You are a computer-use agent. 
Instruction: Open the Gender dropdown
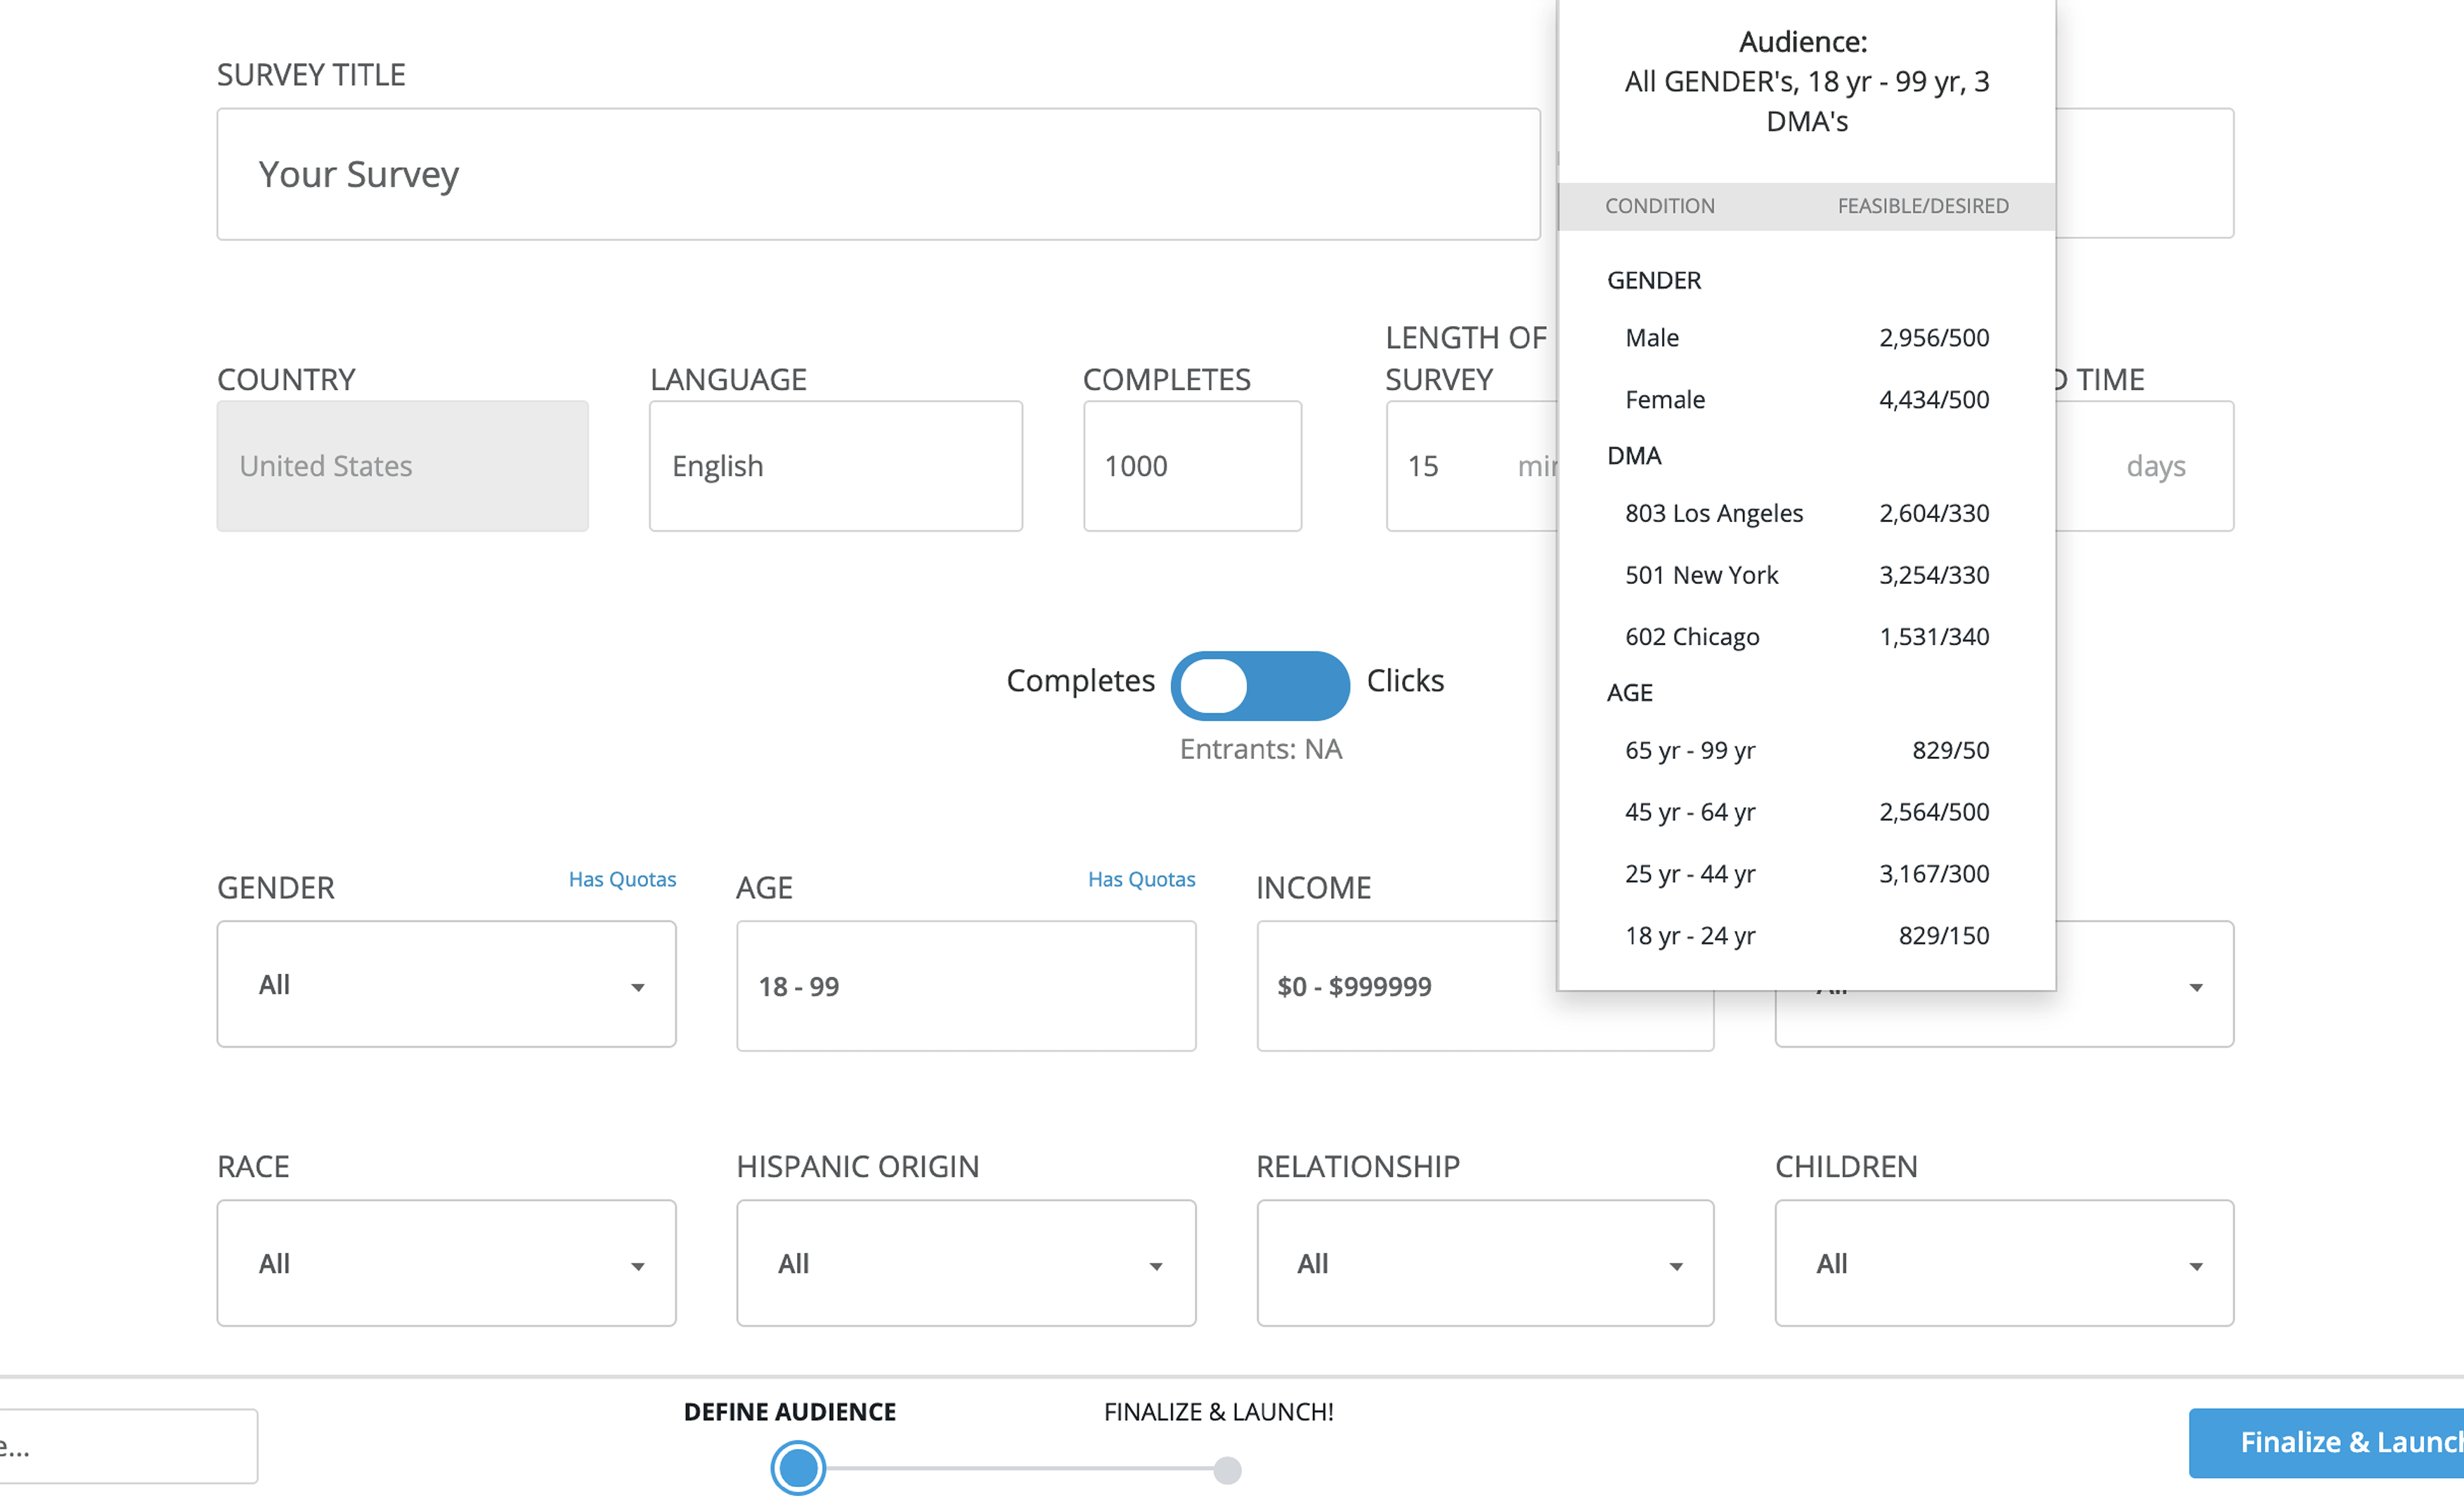click(446, 984)
